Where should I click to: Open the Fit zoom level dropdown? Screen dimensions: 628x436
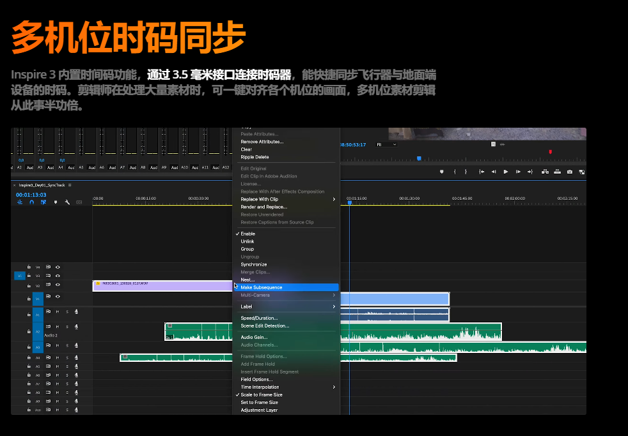point(386,145)
